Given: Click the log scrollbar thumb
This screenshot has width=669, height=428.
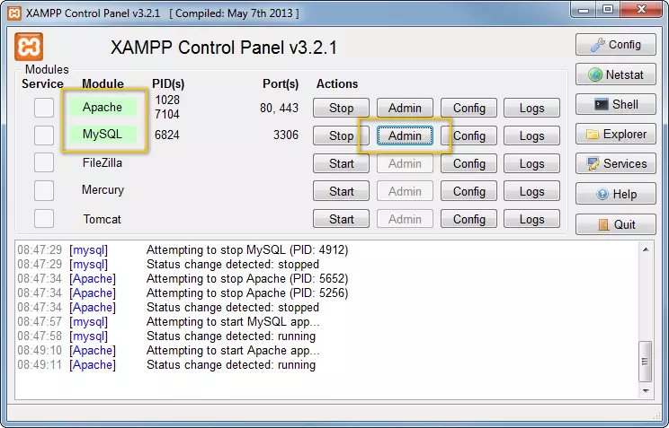Looking at the screenshot, I should click(x=645, y=362).
